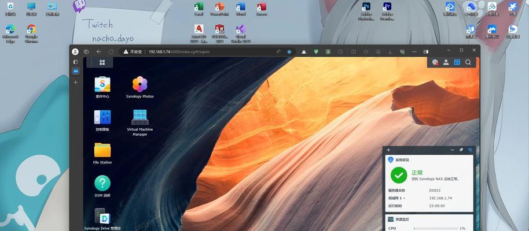This screenshot has width=529, height=231.
Task: Pin the DSM widget panel
Action: coord(461,150)
